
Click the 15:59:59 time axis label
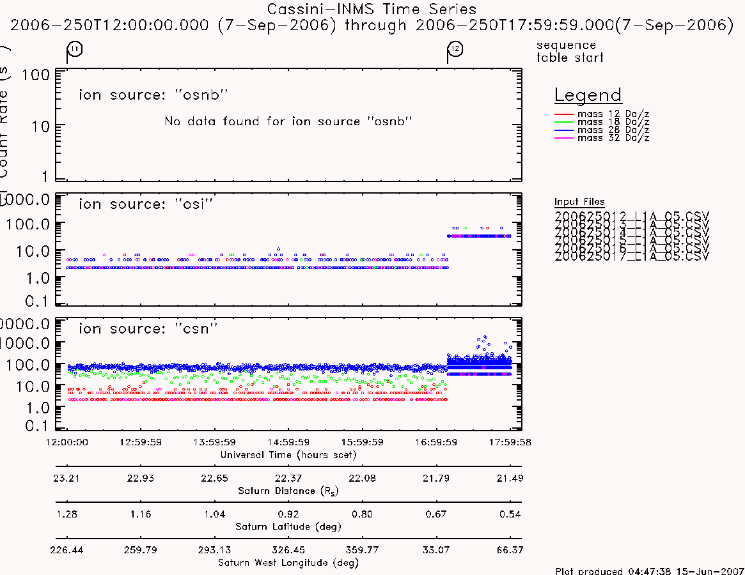(x=362, y=442)
